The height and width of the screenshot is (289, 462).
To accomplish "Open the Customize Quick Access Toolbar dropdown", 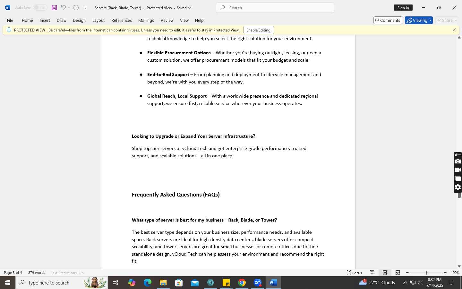I will click(x=85, y=8).
